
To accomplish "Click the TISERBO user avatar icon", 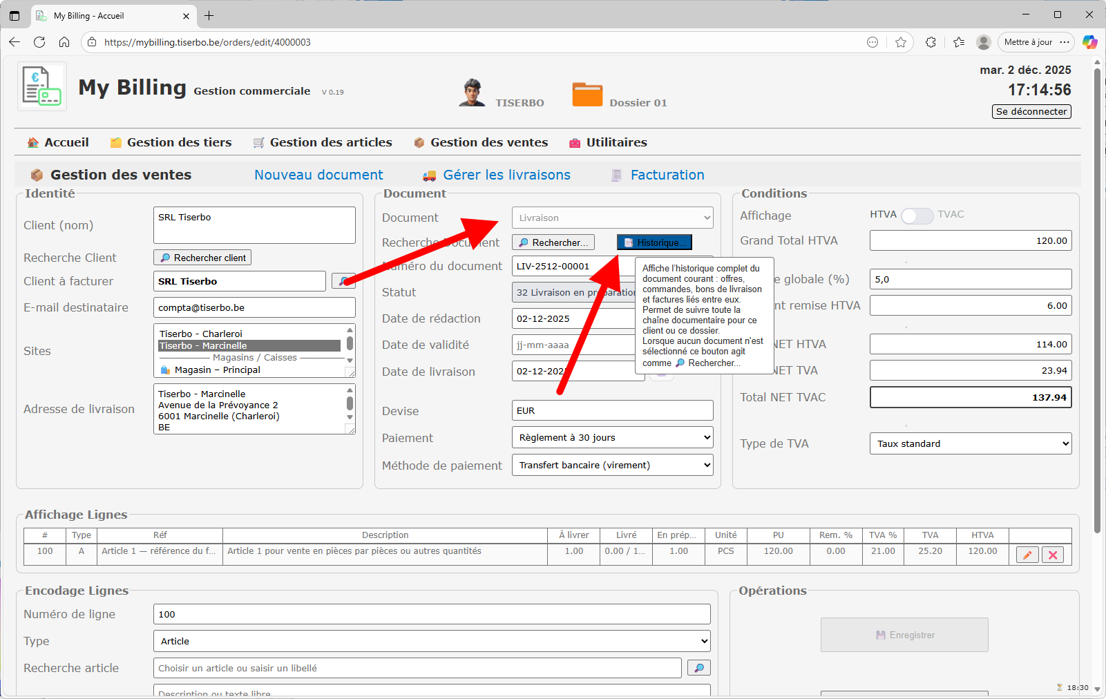I will [472, 93].
